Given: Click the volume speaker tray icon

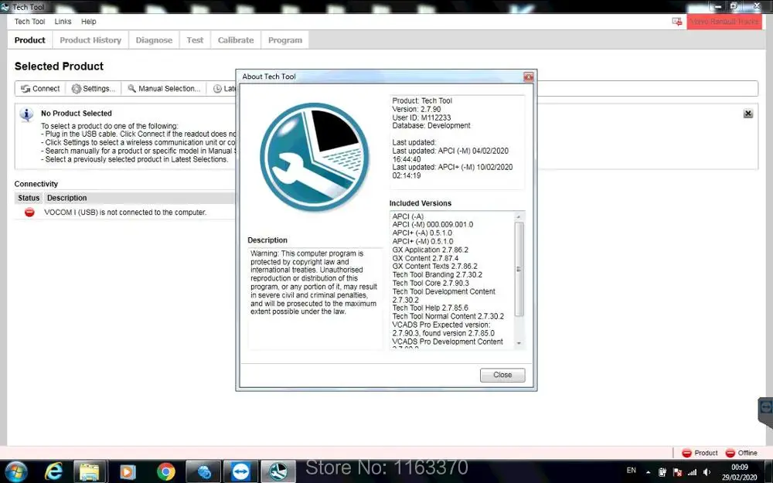Looking at the screenshot, I should click(x=707, y=472).
